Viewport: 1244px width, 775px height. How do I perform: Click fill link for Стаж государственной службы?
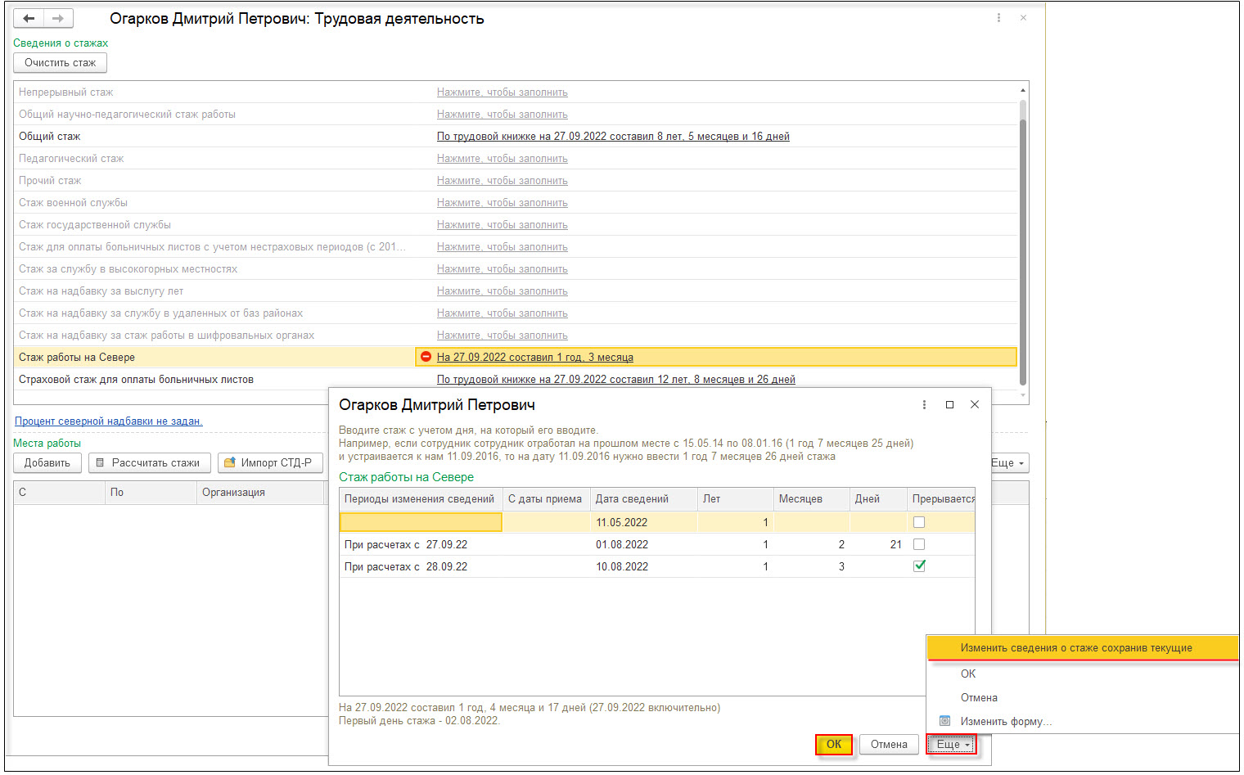pos(502,224)
